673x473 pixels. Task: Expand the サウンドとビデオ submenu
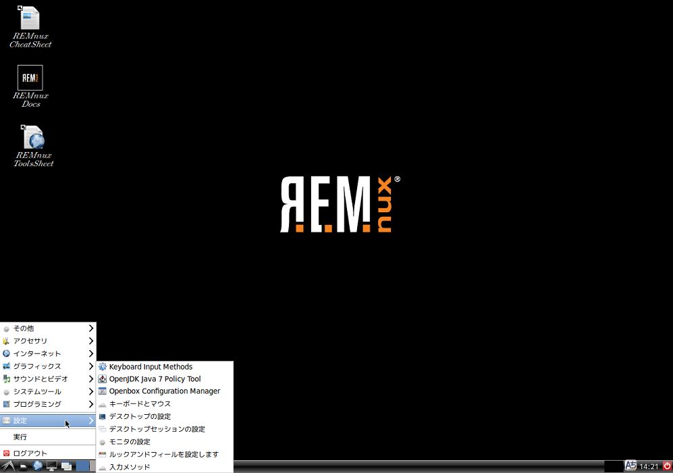(48, 379)
